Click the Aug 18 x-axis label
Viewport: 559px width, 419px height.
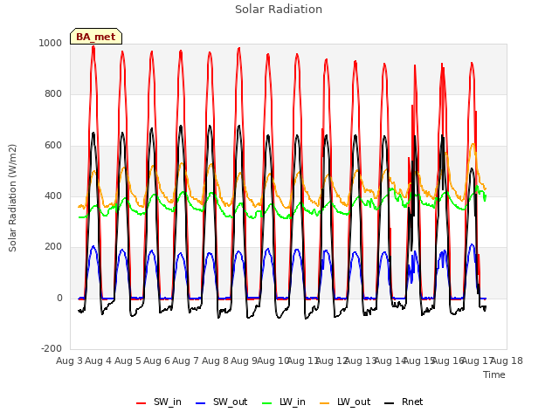click(x=507, y=361)
